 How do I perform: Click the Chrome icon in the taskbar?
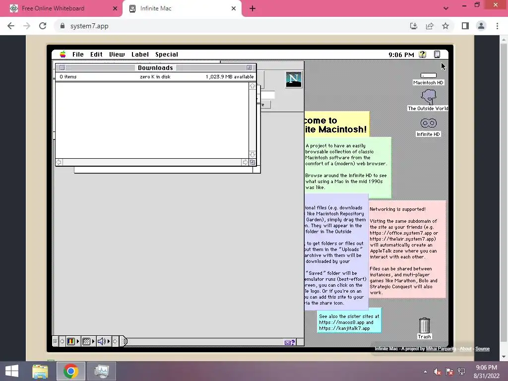pos(71,371)
